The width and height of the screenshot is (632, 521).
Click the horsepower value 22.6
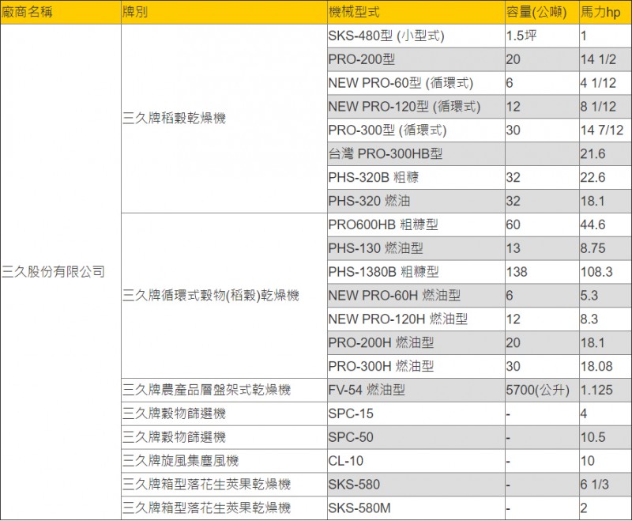pyautogui.click(x=605, y=177)
